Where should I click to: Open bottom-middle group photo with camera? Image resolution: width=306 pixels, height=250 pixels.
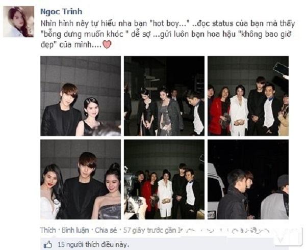pos(164,179)
